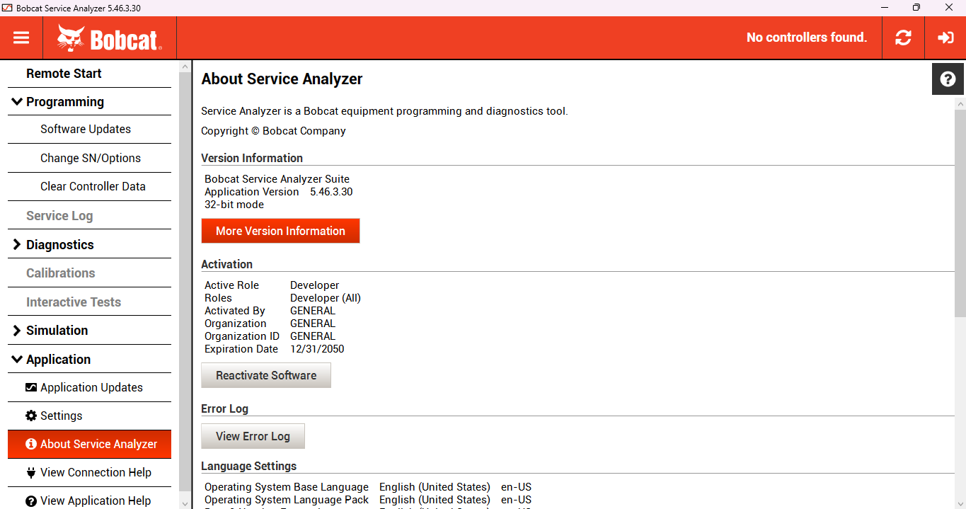Screen dimensions: 966x509
Task: Open View Application Help
Action: pyautogui.click(x=89, y=501)
